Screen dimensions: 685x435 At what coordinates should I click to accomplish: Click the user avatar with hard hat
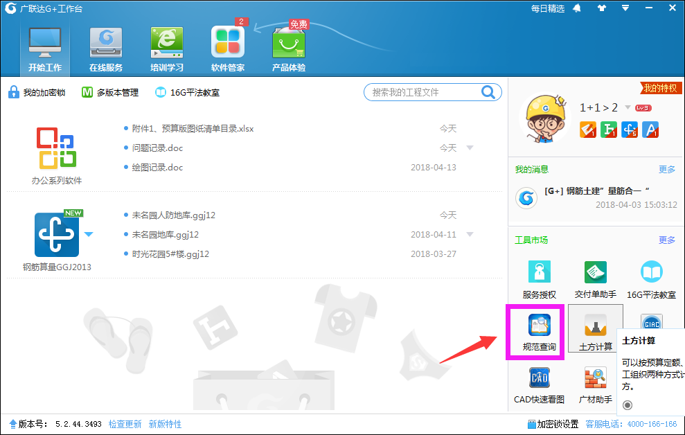[545, 118]
